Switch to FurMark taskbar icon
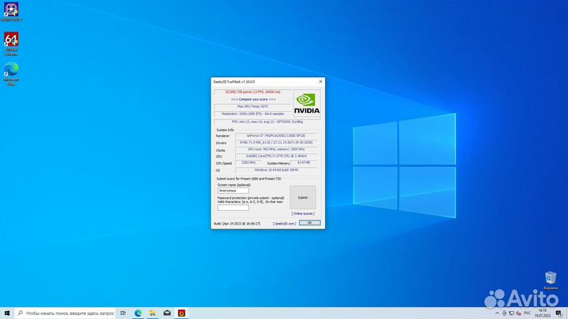The width and height of the screenshot is (568, 319). [181, 313]
